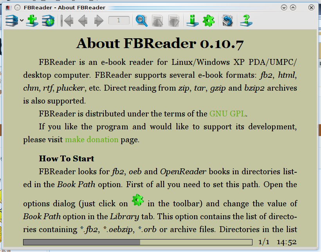Go back with the left arrow icon
The image size is (321, 252).
pyautogui.click(x=83, y=21)
